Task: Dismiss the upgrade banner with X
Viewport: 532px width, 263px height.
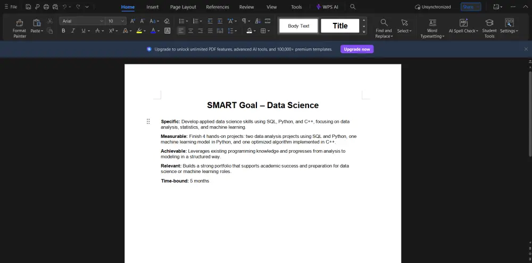Action: coord(526,49)
